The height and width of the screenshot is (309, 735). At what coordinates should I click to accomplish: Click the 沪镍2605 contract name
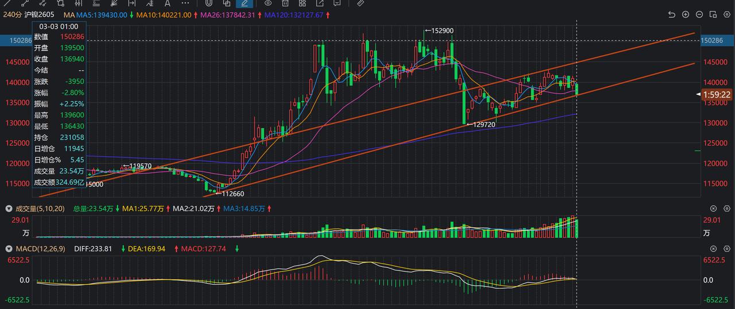pos(39,14)
